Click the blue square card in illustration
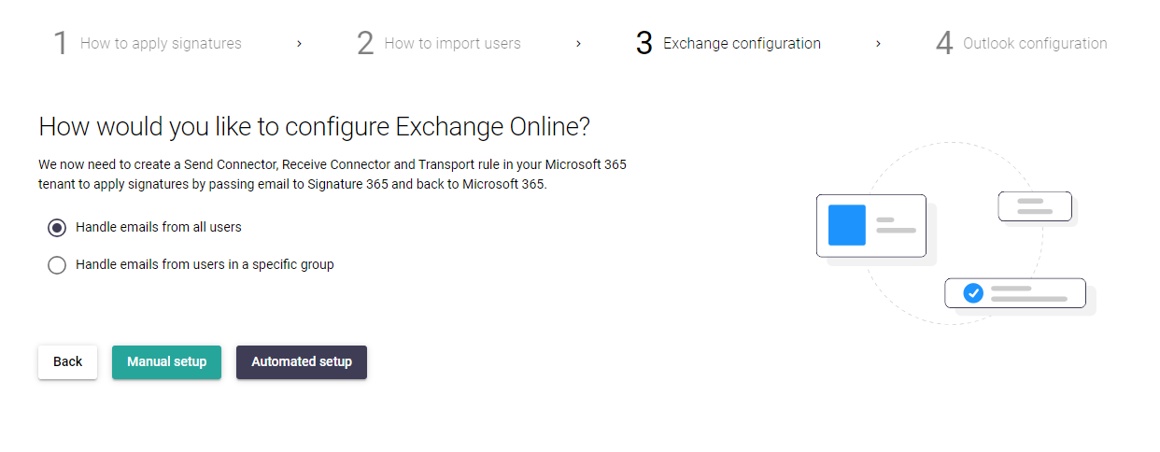This screenshot has height=452, width=1160. [847, 225]
